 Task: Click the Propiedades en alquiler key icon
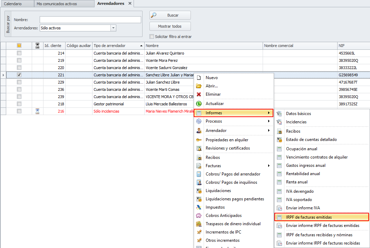pos(199,140)
